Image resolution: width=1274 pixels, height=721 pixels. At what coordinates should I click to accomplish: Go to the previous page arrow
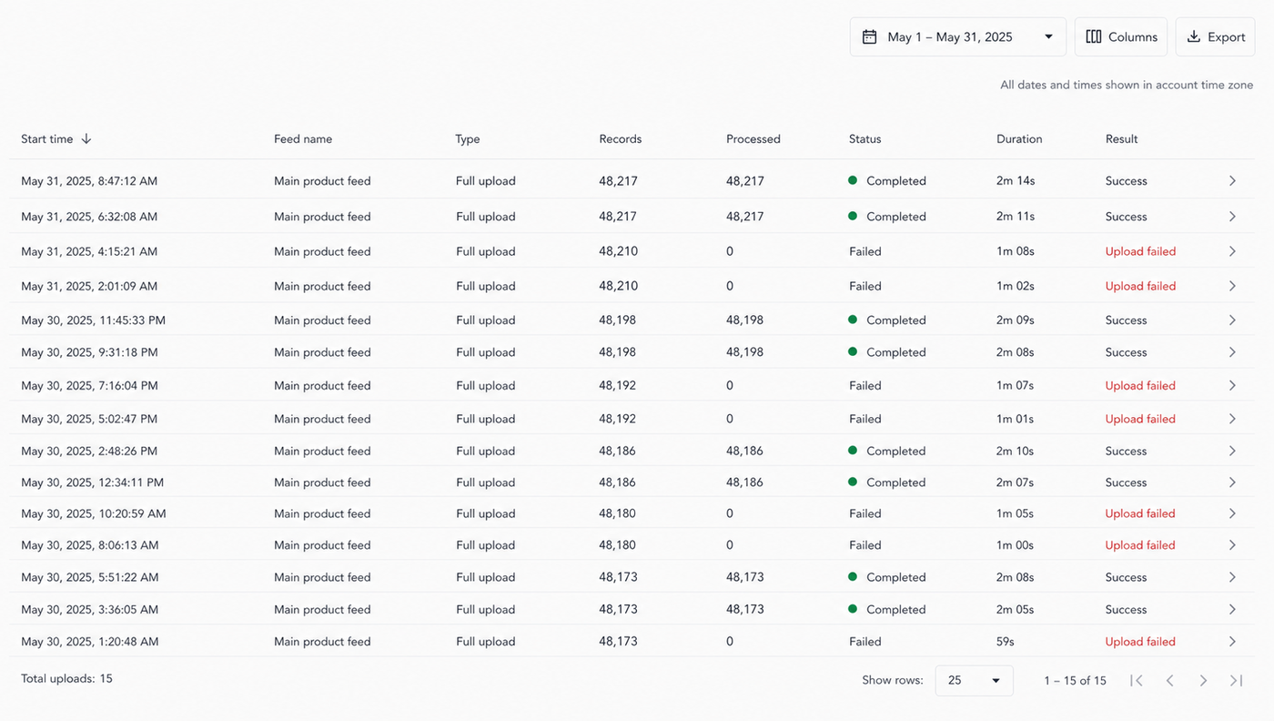[x=1170, y=681]
